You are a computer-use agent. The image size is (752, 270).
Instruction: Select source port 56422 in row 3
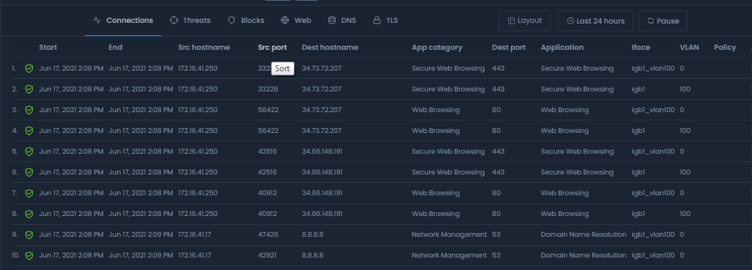click(268, 110)
